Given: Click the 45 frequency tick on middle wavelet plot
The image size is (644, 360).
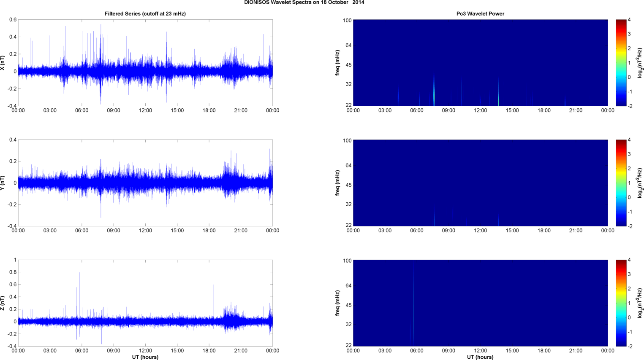Looking at the screenshot, I should pyautogui.click(x=348, y=185).
